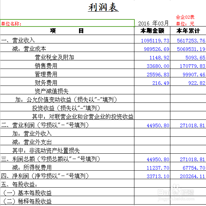Image resolution: width=206 pixels, height=206 pixels.
Task: Click the 加：营业外收入 row label
Action: (32, 134)
